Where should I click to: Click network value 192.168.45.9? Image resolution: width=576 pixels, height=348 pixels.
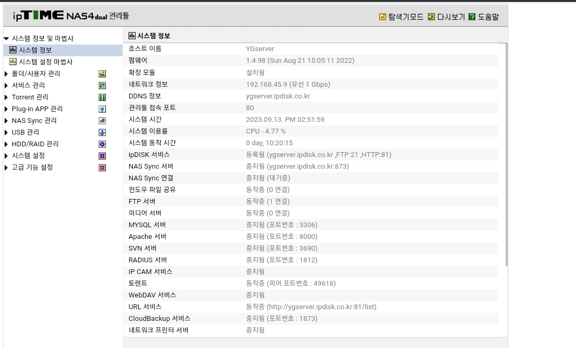pyautogui.click(x=288, y=84)
